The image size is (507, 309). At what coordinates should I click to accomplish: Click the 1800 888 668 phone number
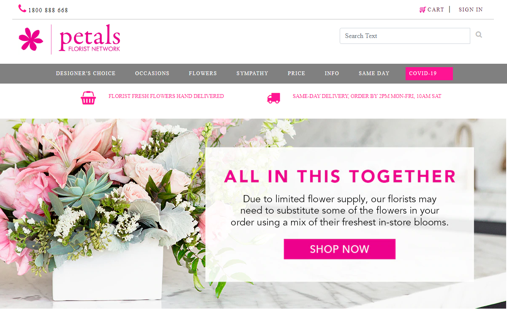tap(48, 10)
